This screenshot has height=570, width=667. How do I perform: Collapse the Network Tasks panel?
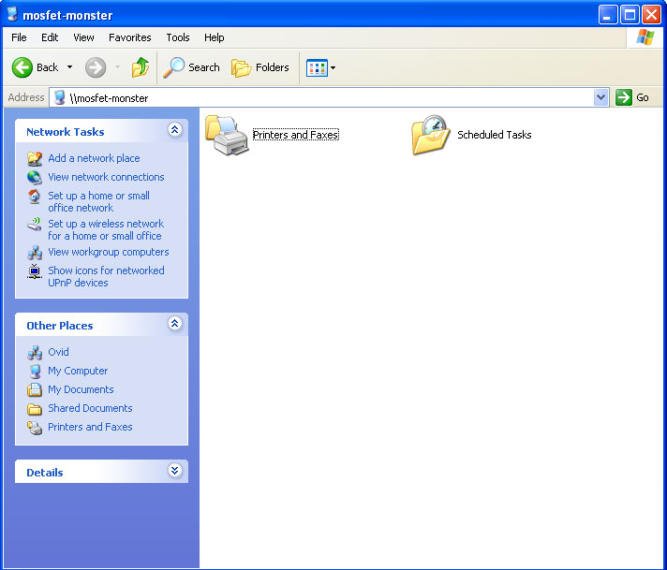click(x=175, y=130)
